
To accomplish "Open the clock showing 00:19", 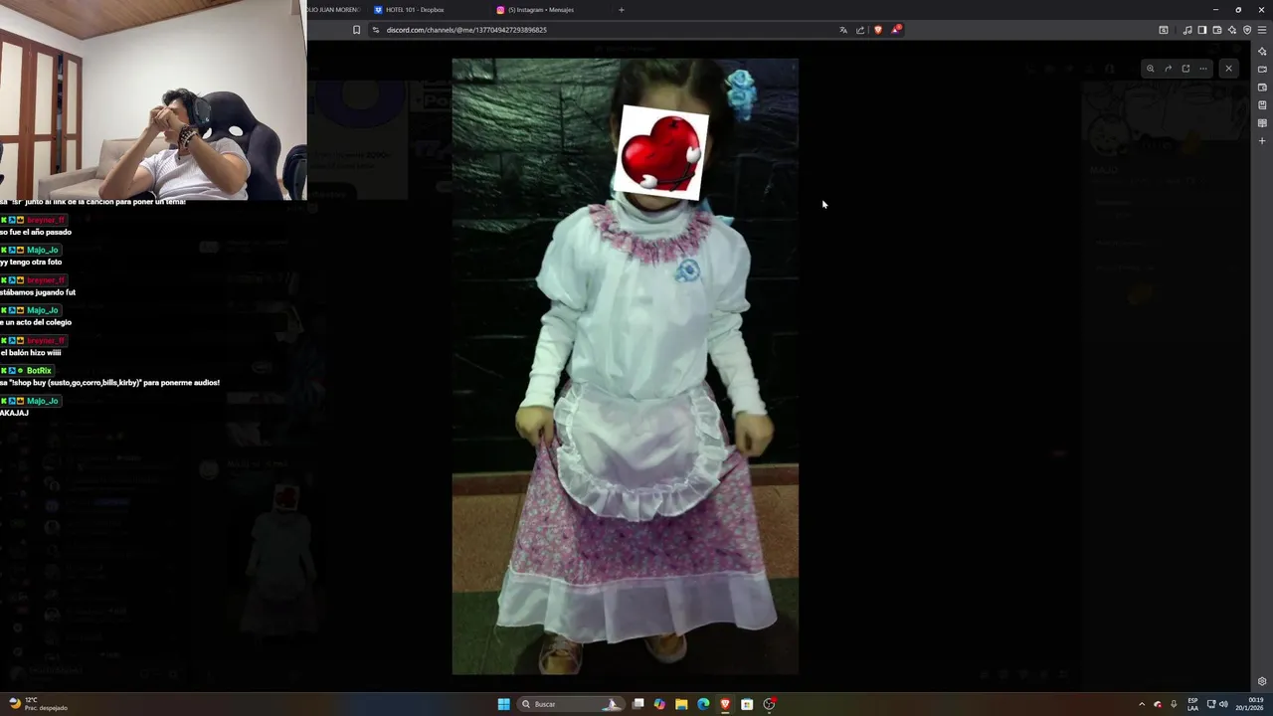I will pyautogui.click(x=1249, y=704).
